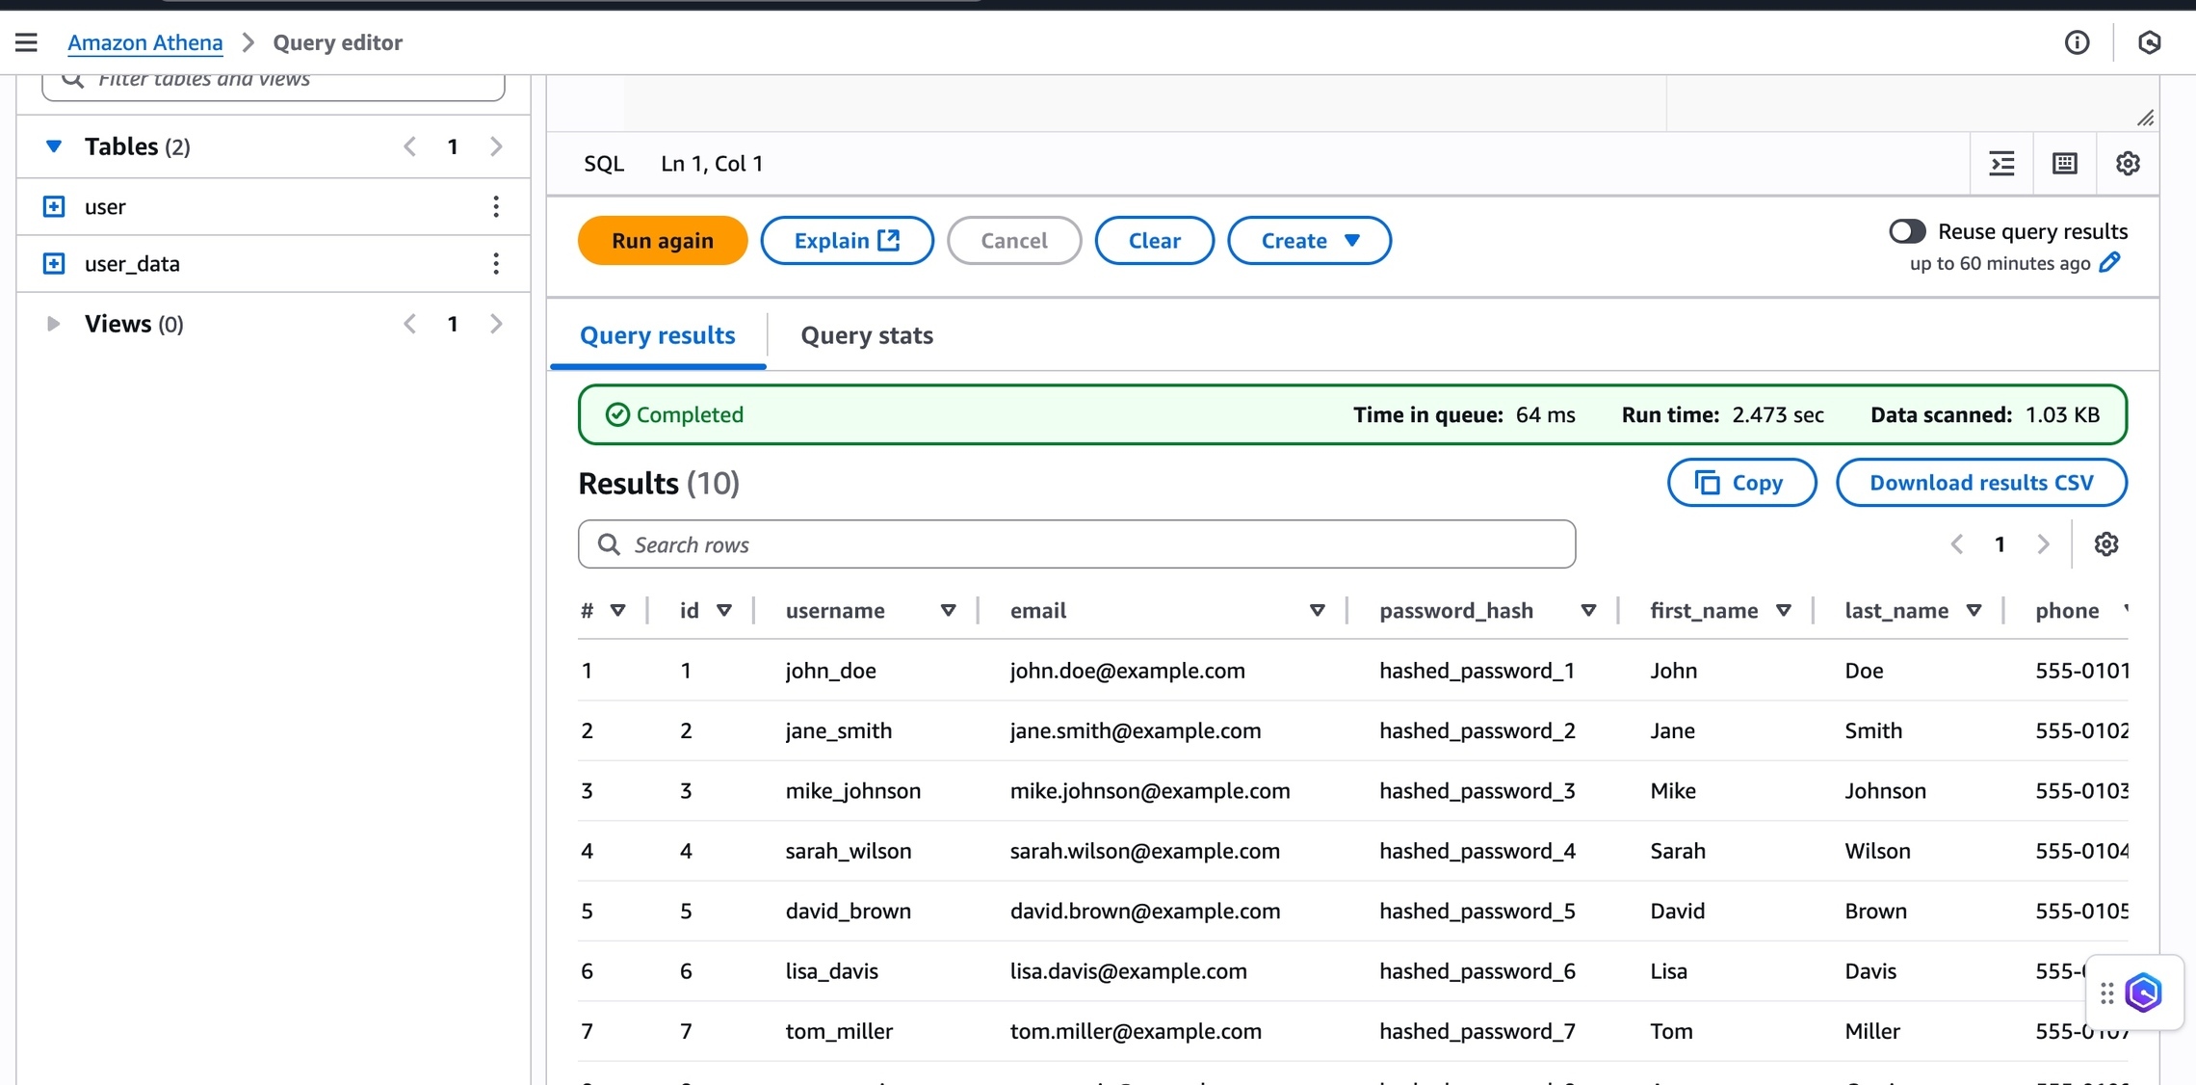Edit reuse query results time pencil
Image resolution: width=2196 pixels, height=1085 pixels.
(2109, 263)
